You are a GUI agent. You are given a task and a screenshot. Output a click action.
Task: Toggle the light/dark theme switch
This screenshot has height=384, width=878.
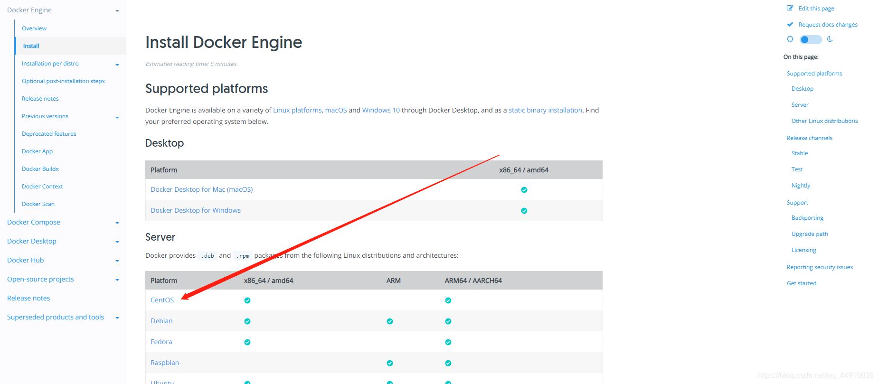click(810, 39)
